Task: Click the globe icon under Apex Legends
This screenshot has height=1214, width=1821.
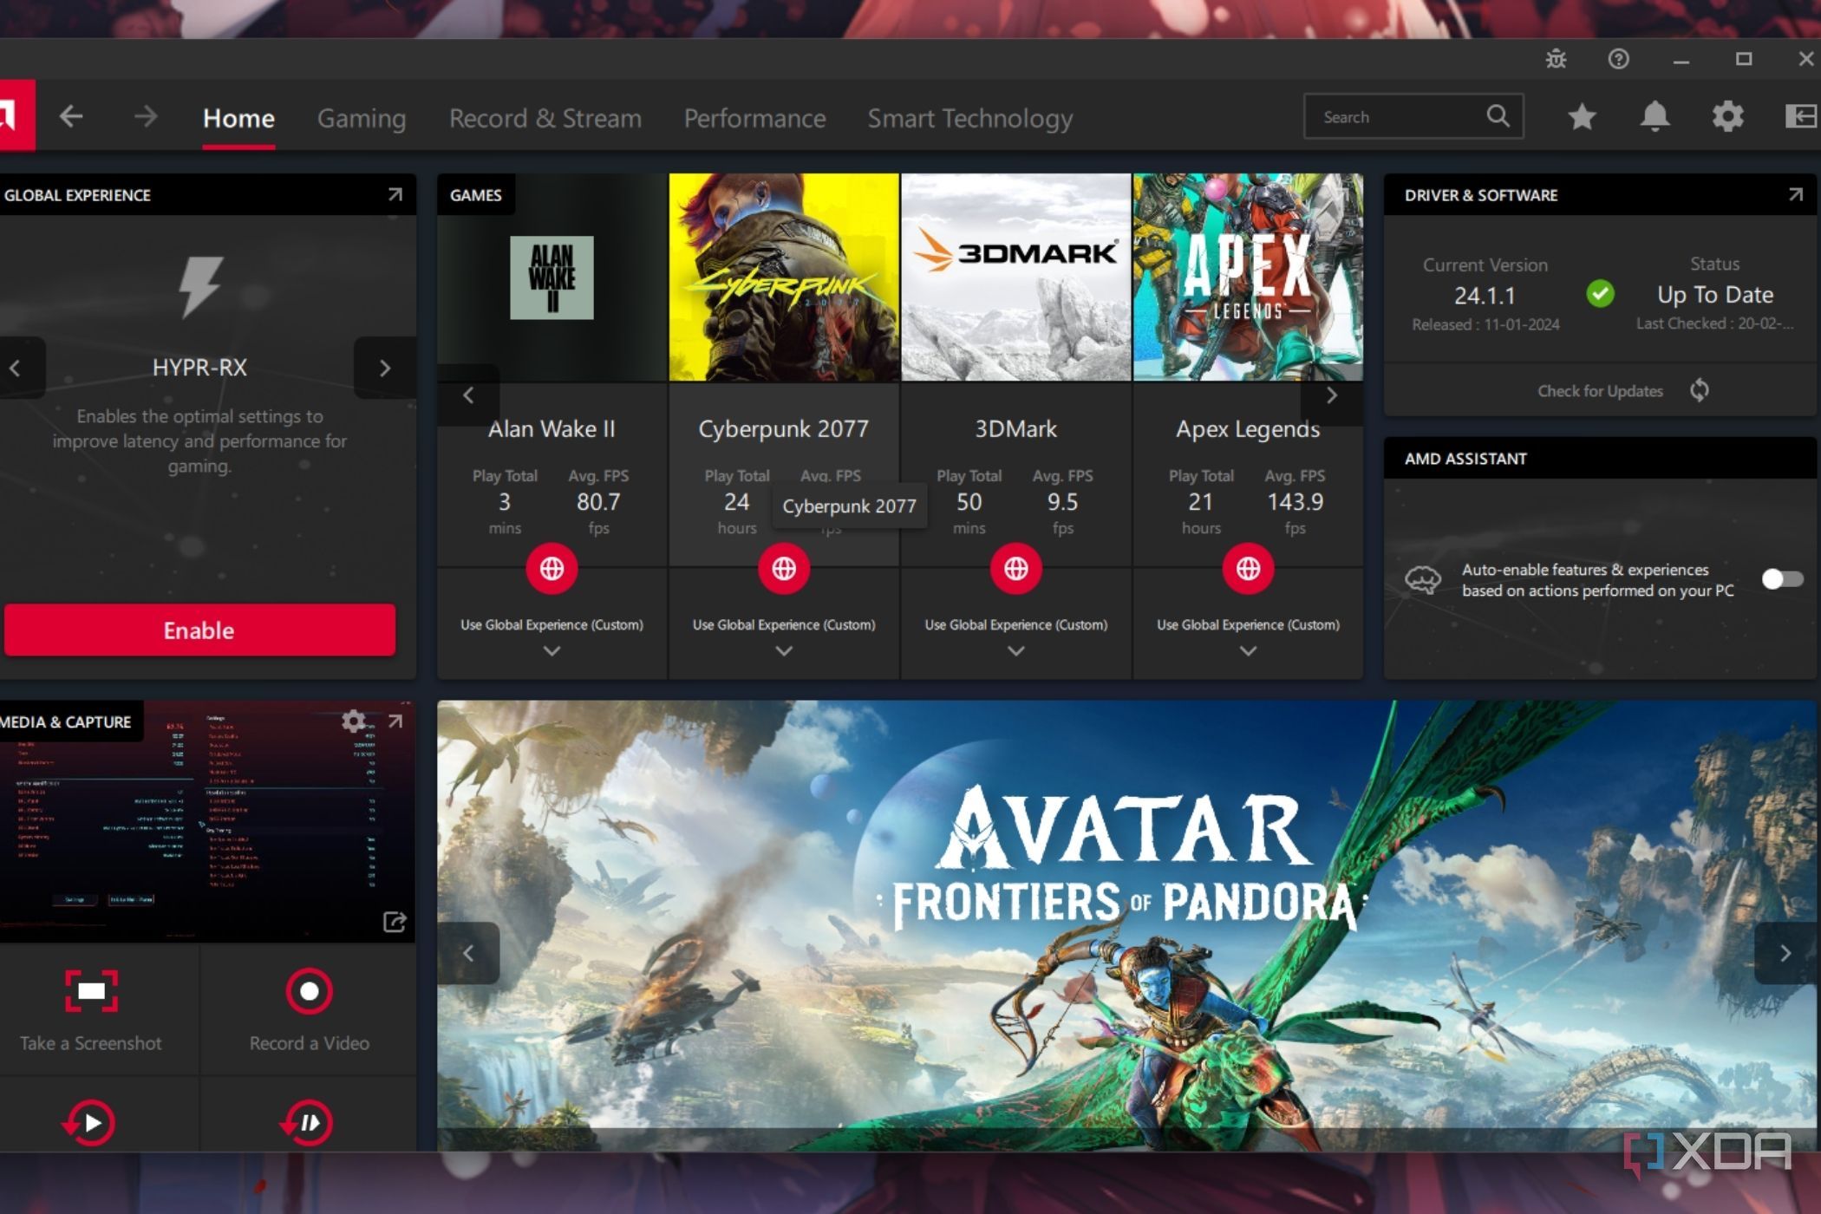Action: 1249,569
